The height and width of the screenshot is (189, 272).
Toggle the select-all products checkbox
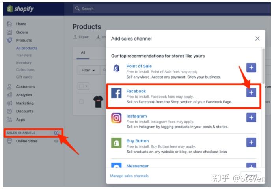tap(81, 86)
